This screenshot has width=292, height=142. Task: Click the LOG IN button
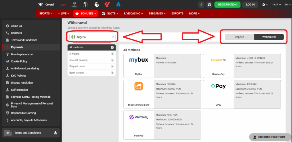click(250, 5)
